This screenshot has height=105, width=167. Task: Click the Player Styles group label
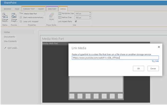click(x=51, y=25)
